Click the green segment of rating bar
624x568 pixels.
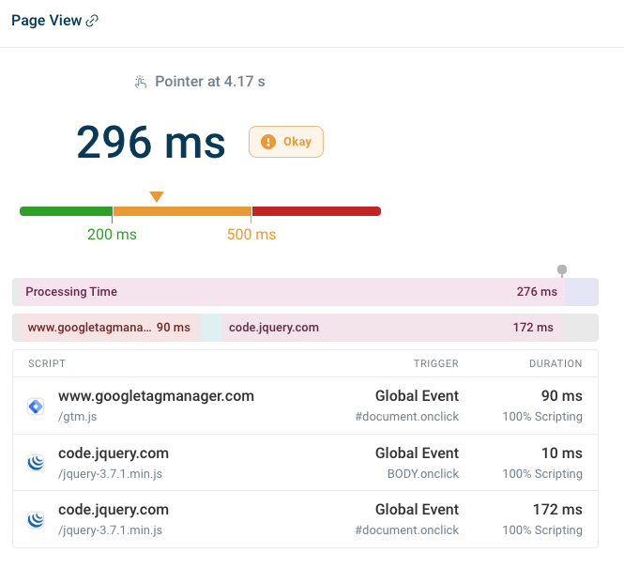[x=66, y=211]
